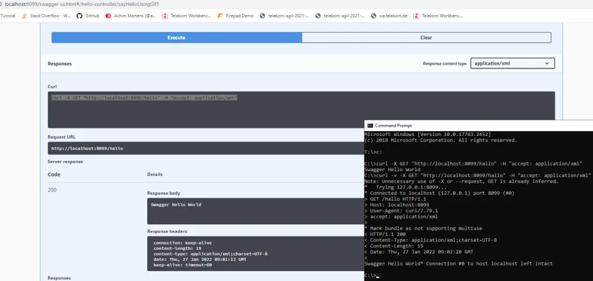593x281 pixels.
Task: Click the 200 response code
Action: [x=52, y=190]
